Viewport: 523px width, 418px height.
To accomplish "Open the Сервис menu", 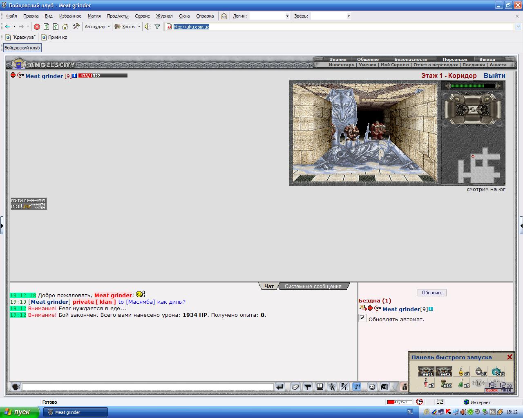I will 142,16.
